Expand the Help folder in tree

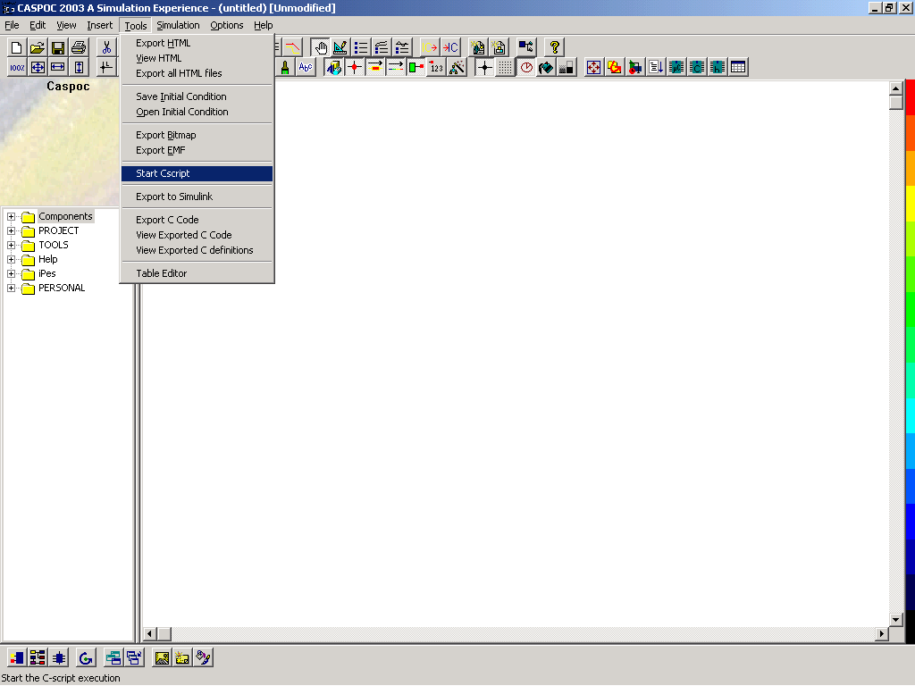click(x=11, y=260)
